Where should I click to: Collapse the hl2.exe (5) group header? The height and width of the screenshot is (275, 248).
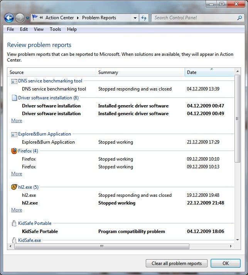[x=28, y=187]
